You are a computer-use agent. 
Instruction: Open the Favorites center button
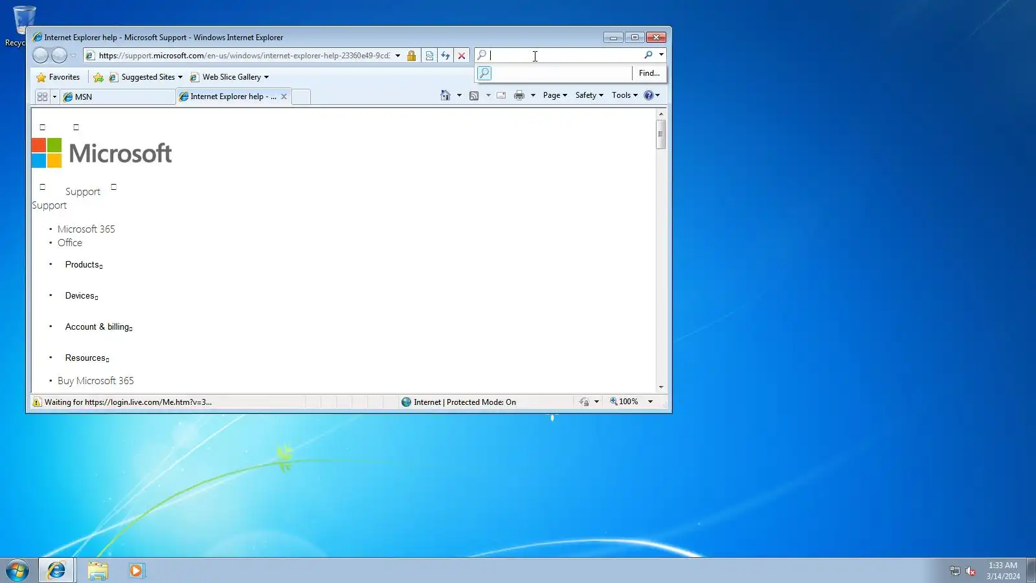58,77
